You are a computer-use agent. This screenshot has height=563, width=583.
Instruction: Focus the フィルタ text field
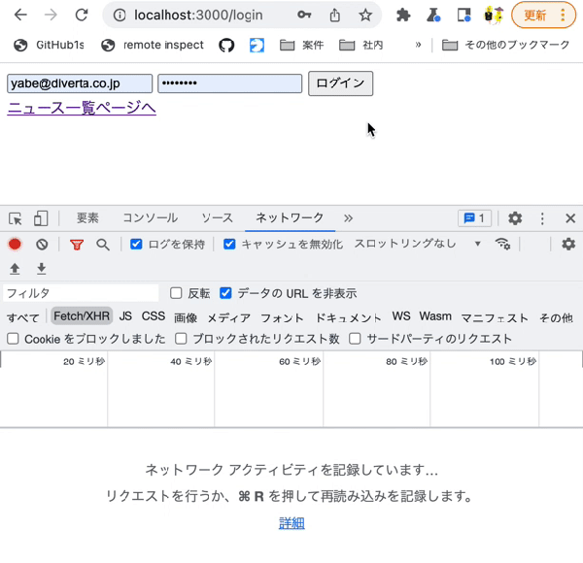coord(81,293)
